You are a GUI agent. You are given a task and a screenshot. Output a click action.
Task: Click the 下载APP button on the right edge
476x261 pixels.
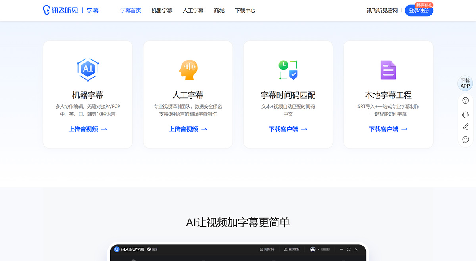465,83
